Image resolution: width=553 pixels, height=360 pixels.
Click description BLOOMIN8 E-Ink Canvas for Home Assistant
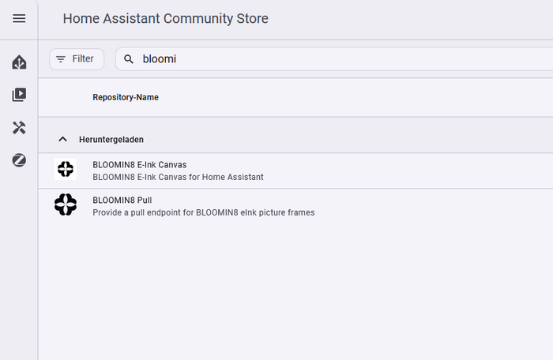(178, 177)
